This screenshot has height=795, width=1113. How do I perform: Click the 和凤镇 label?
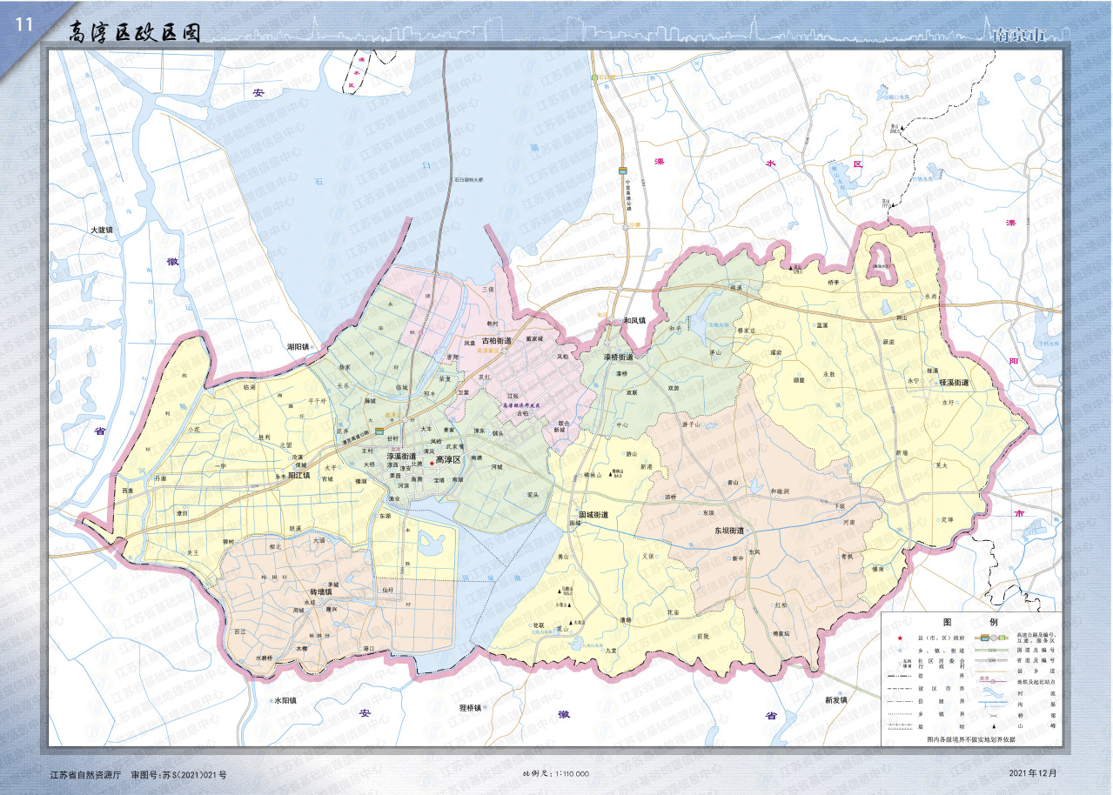[x=634, y=320]
